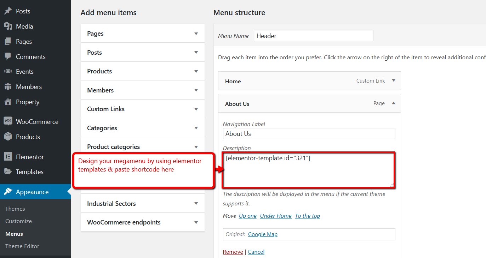Click the Custom Links panel title
Screen dimensions: 486x258
tap(106, 109)
